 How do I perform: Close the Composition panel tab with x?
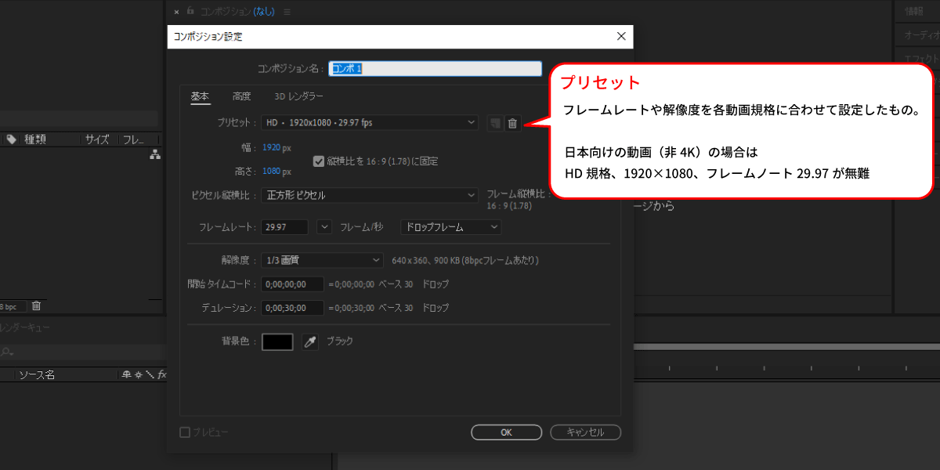pos(176,12)
